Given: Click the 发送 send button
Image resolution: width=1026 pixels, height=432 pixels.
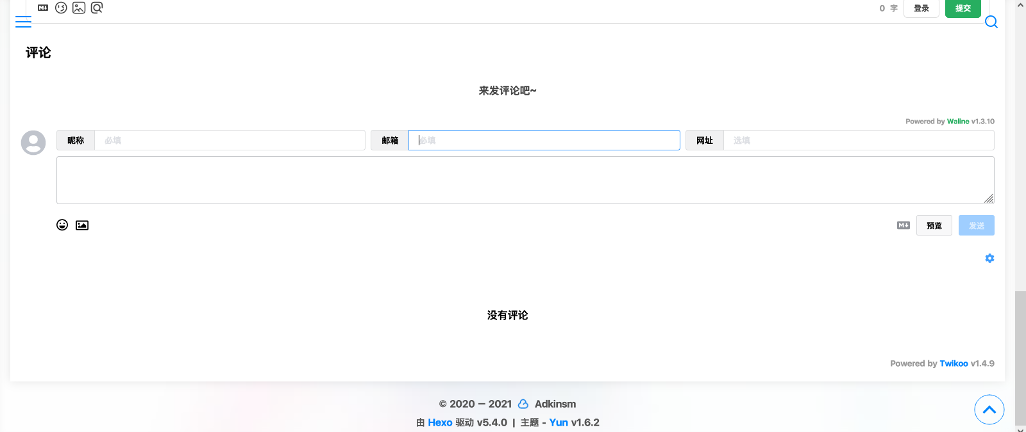Looking at the screenshot, I should 977,225.
